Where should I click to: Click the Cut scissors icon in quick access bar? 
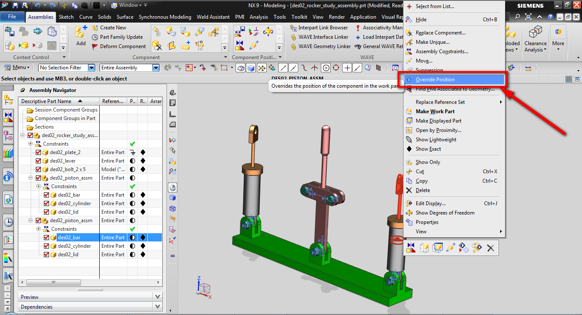(x=64, y=6)
